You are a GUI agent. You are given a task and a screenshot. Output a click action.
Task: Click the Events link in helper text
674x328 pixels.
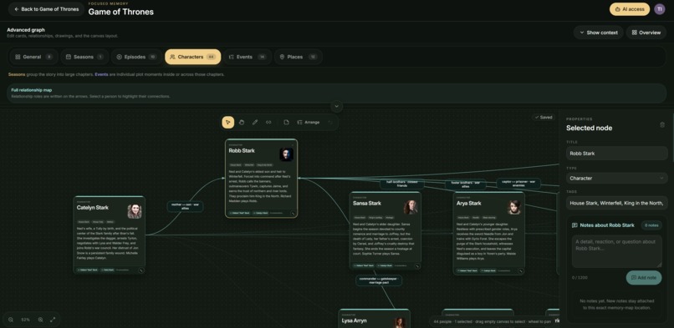pos(101,74)
